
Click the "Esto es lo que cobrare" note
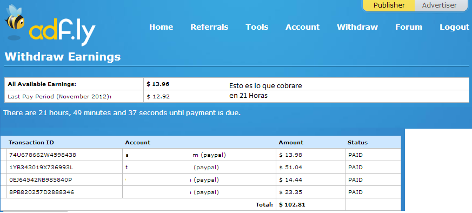[x=265, y=86]
